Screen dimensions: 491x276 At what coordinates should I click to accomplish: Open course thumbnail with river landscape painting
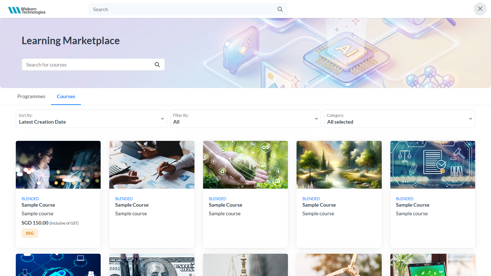point(339,165)
